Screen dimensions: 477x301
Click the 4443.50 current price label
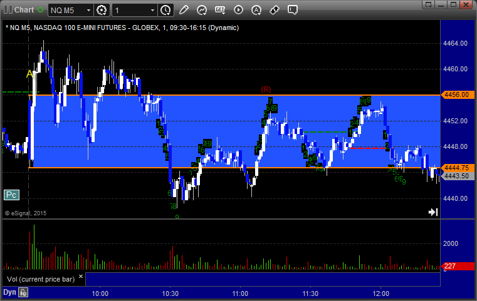point(457,176)
